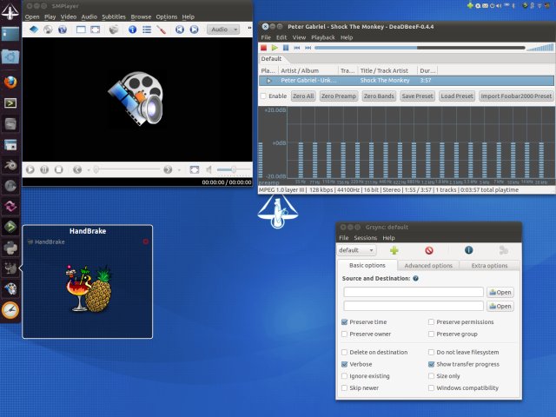Open the Subtitles menu in SMPlayer
Screen dimensions: 556x417
114,17
